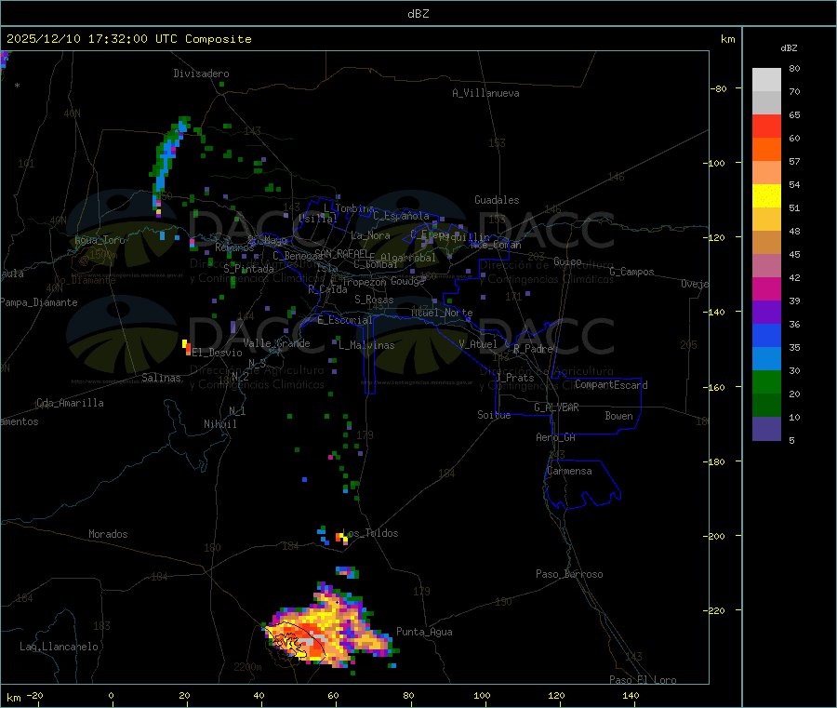
Task: Click the 100 km horizontal axis tick
Action: coord(482,695)
